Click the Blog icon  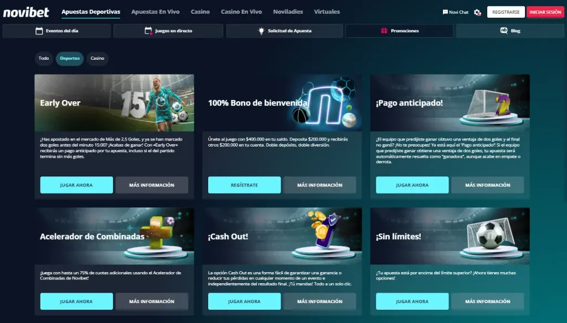[x=504, y=31]
